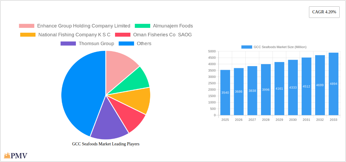Toggle Almunajem Foods green legend swatch
This screenshot has width=346, height=162.
[143, 26]
